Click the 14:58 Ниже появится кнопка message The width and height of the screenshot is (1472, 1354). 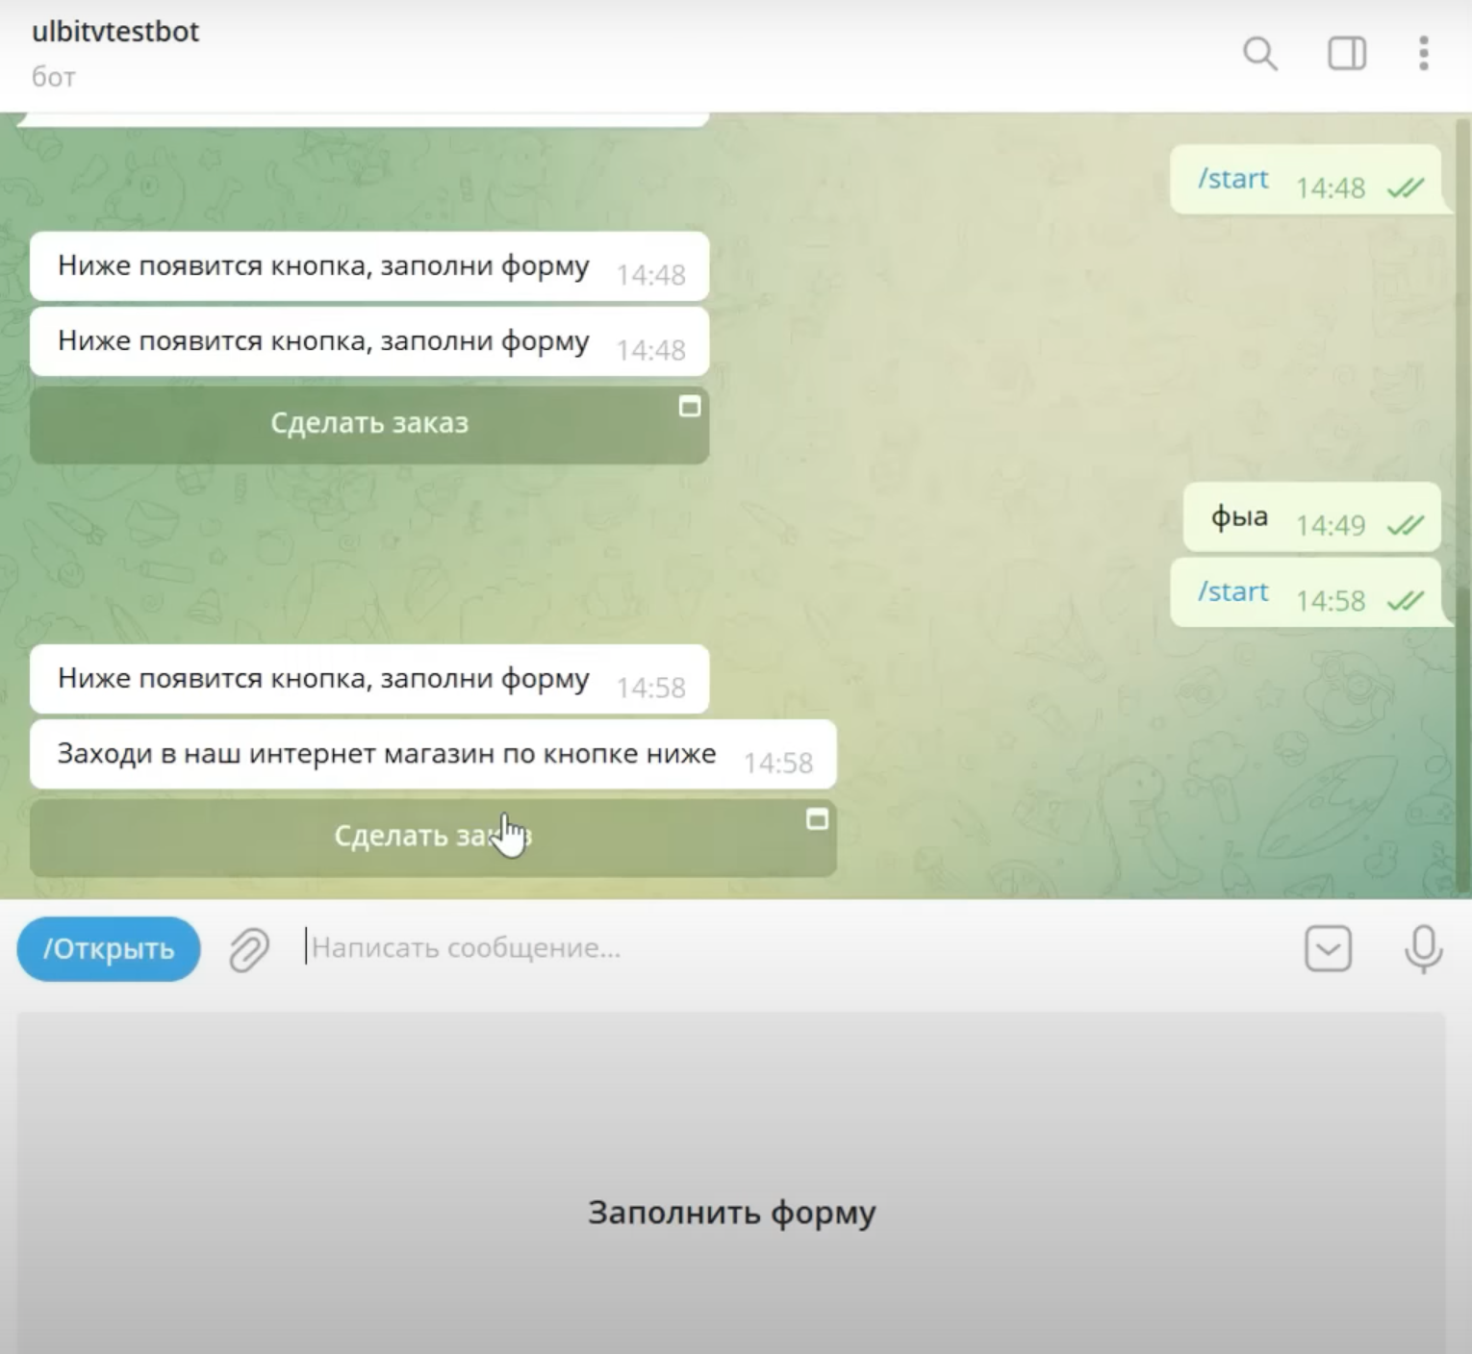coord(369,679)
